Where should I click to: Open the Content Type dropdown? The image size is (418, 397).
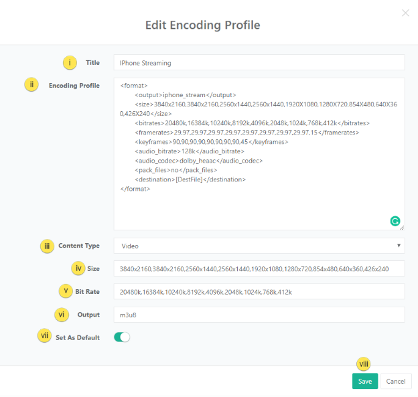(x=259, y=246)
